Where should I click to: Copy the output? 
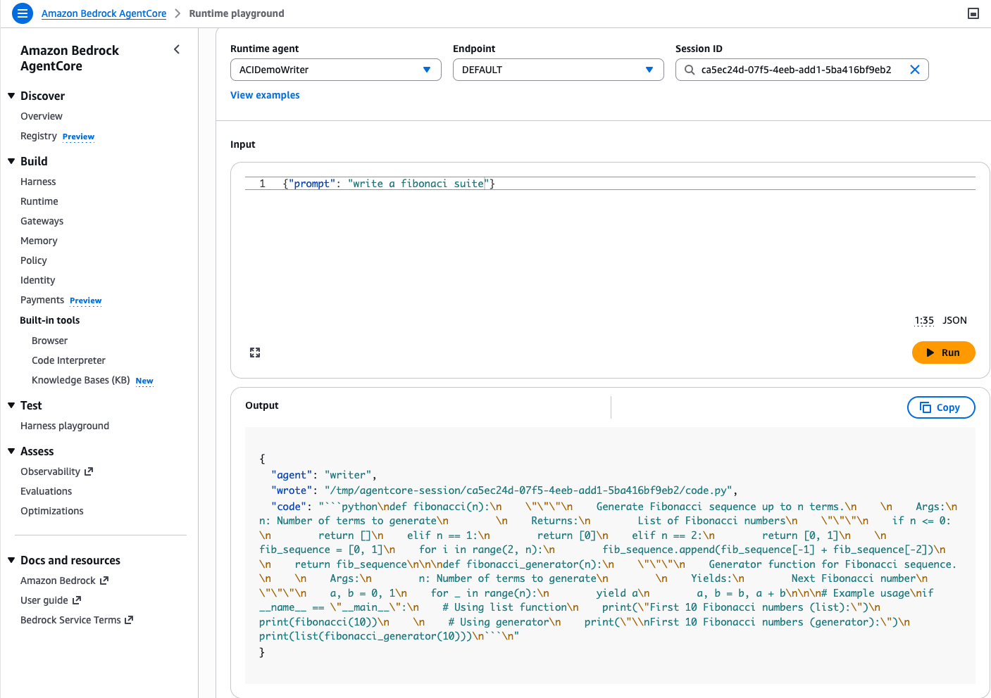pyautogui.click(x=941, y=407)
